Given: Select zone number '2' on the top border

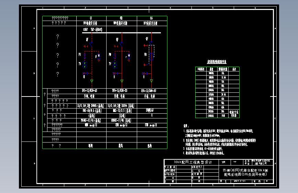Looking at the screenshot, I should [x=85, y=8].
